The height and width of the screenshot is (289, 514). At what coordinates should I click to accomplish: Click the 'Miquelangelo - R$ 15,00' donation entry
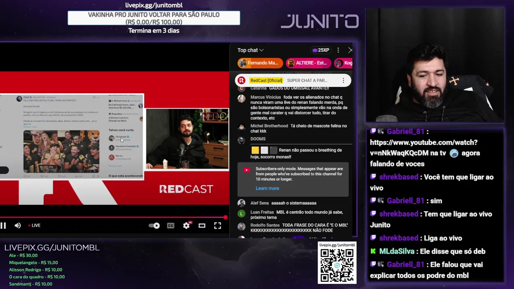point(33,263)
